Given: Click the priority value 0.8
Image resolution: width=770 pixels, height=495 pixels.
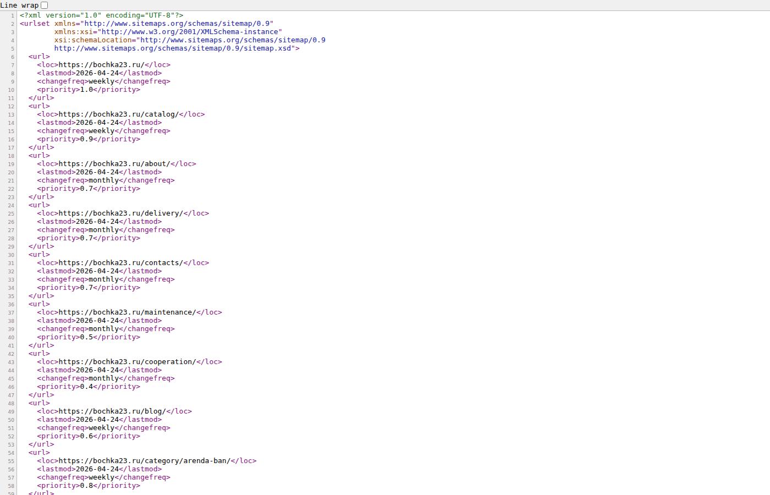Looking at the screenshot, I should pyautogui.click(x=86, y=486).
